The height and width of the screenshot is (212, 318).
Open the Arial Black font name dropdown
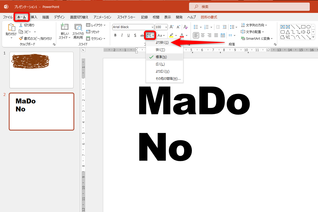click(x=152, y=27)
